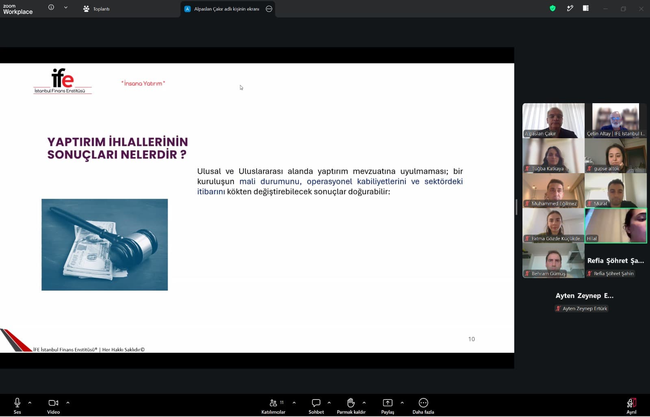Select Alpaslan Çakır video thumbnail
Viewport: 650px width, 417px height.
553,121
